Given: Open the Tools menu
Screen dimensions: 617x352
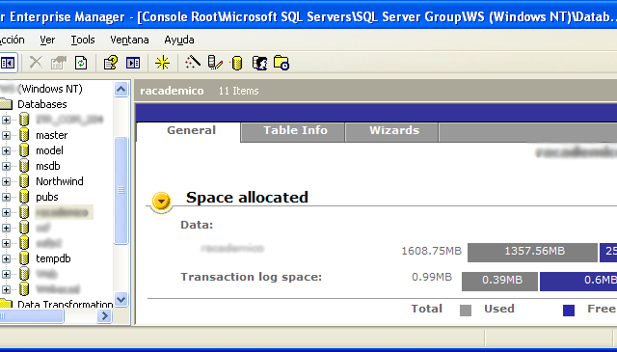Looking at the screenshot, I should click(83, 40).
